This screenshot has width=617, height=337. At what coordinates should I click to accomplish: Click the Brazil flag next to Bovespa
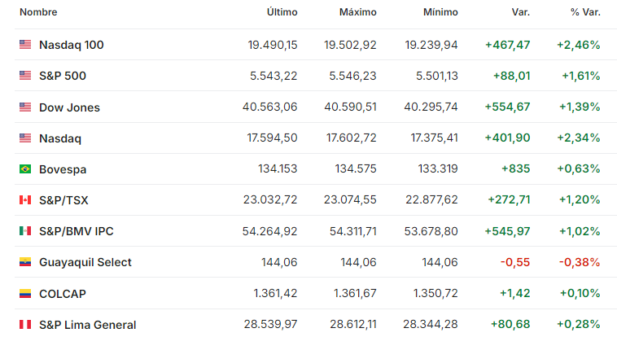[x=25, y=168]
